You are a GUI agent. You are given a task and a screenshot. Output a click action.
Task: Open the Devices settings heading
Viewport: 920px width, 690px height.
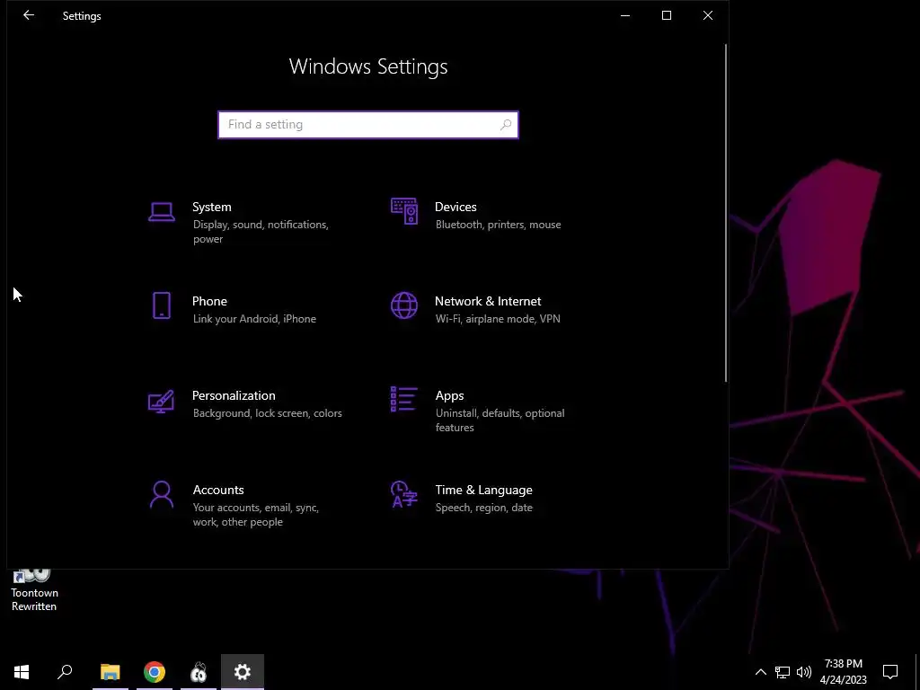pyautogui.click(x=456, y=208)
